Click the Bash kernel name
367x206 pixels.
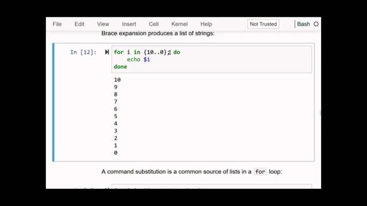pyautogui.click(x=303, y=24)
